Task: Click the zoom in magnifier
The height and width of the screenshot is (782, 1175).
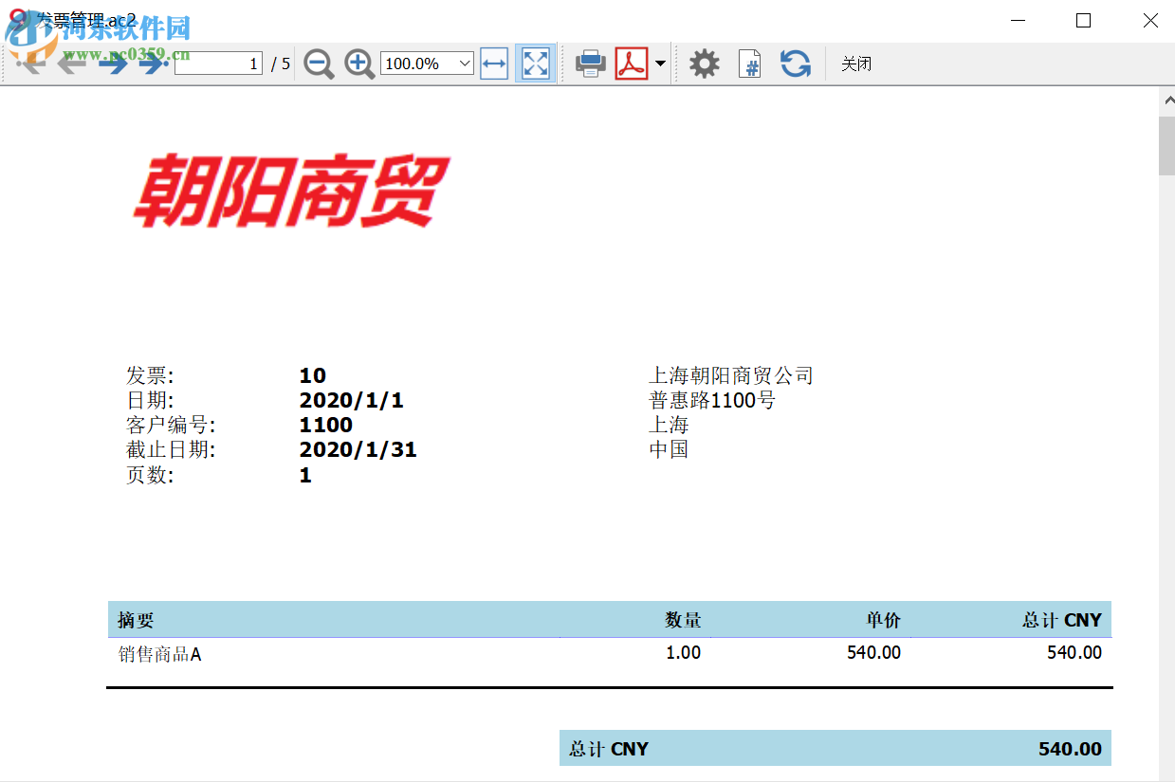Action: click(358, 64)
